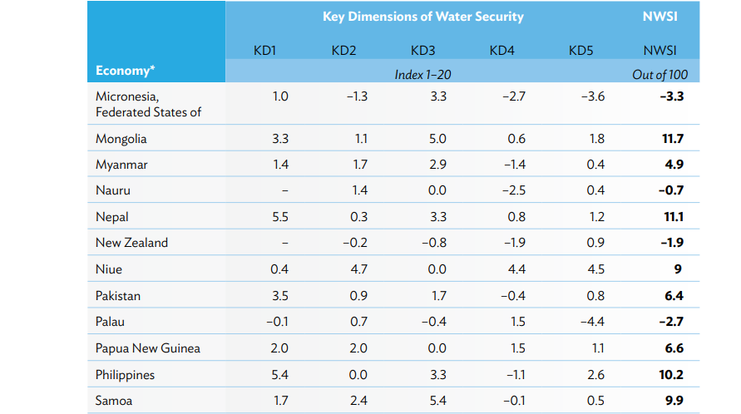This screenshot has width=741, height=414.
Task: Click Philippines' NWSI value 10.2
Action: click(x=671, y=375)
